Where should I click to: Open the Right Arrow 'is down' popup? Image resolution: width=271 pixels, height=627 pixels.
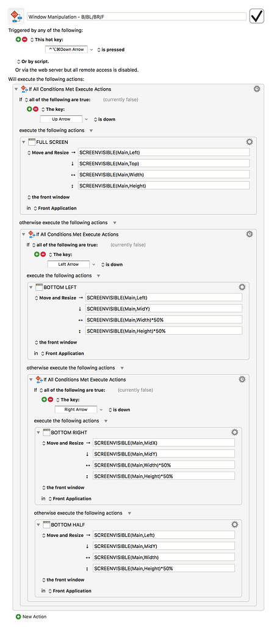tap(119, 410)
